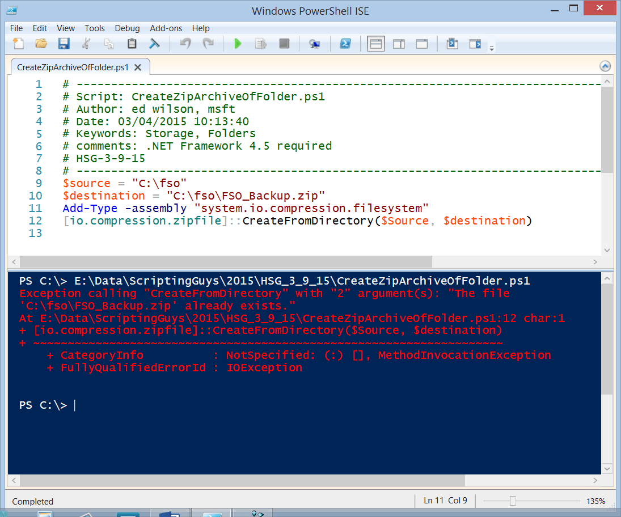Show Command window icon
The height and width of the screenshot is (517, 621).
(453, 44)
